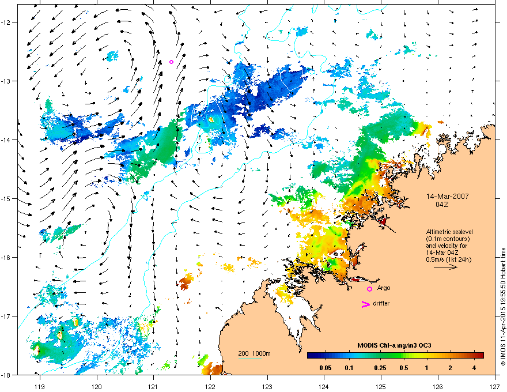Viewport: 507px width, 392px height.
Task: Click the 0.5m/s reference velocity arrow
Action: click(x=445, y=267)
